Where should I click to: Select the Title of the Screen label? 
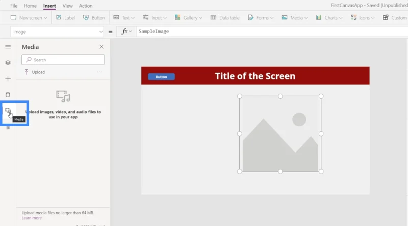click(x=255, y=76)
